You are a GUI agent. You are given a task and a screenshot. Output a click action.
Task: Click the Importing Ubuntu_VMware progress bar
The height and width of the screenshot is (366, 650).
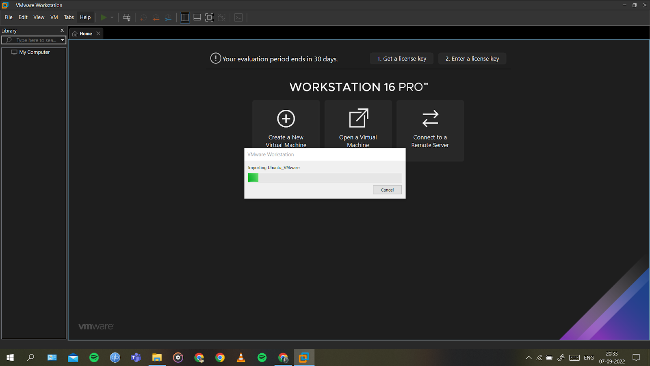[325, 177]
